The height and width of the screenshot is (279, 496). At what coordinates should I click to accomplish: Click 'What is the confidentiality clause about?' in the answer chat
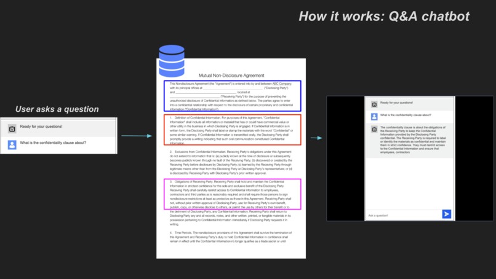point(406,115)
